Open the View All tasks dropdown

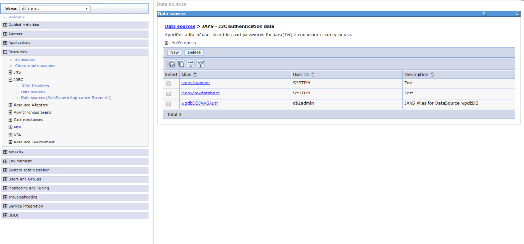[55, 8]
